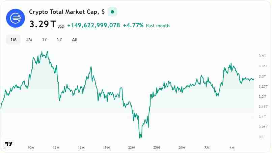Choose the 5Y time range
Screen dimensions: 272x153
pyautogui.click(x=60, y=39)
